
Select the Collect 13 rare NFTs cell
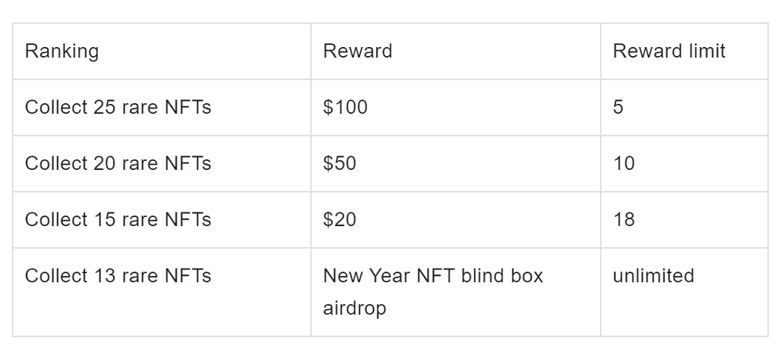click(118, 276)
